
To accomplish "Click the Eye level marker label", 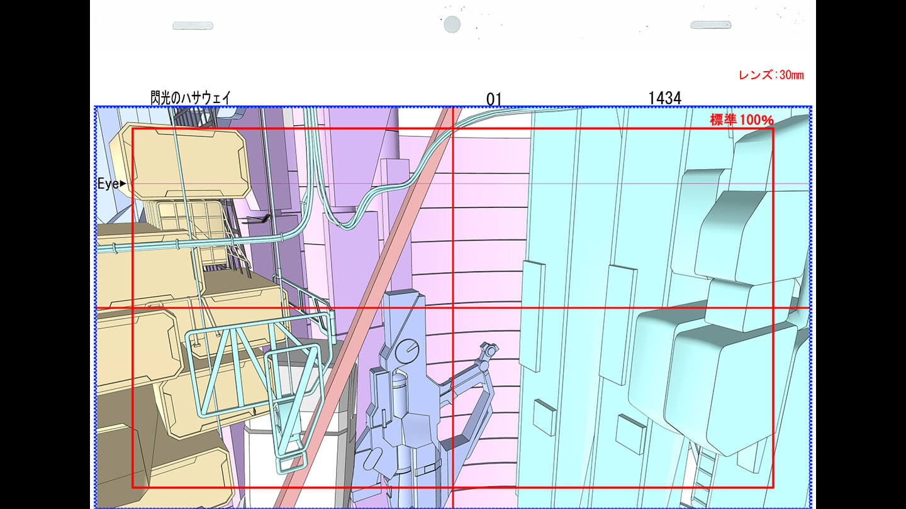I will pyautogui.click(x=112, y=183).
